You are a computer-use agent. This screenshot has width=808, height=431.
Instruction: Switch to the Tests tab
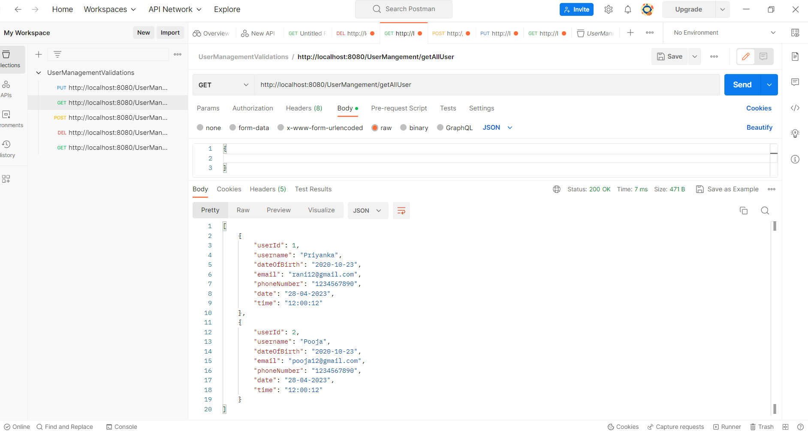pyautogui.click(x=448, y=108)
